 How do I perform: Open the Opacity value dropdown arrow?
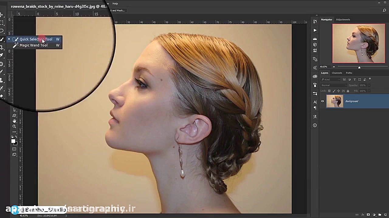click(x=369, y=85)
